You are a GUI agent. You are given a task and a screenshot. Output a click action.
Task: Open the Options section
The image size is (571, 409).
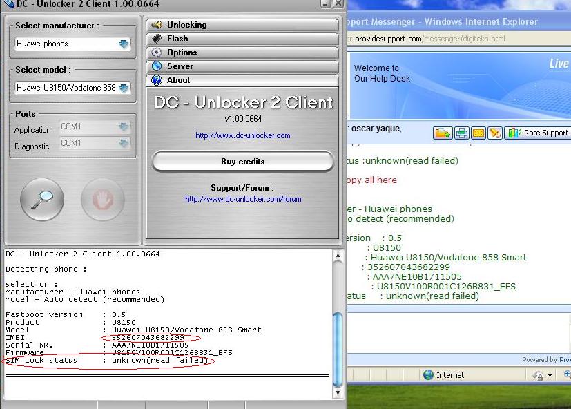click(242, 53)
